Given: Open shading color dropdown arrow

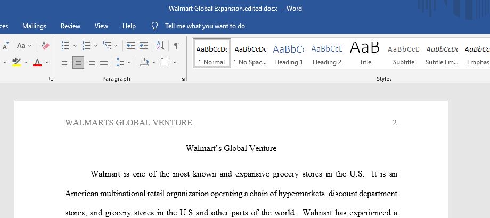Looking at the screenshot, I should 154,62.
